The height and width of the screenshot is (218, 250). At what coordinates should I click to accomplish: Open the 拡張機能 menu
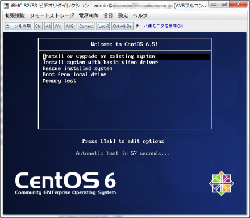[15, 15]
